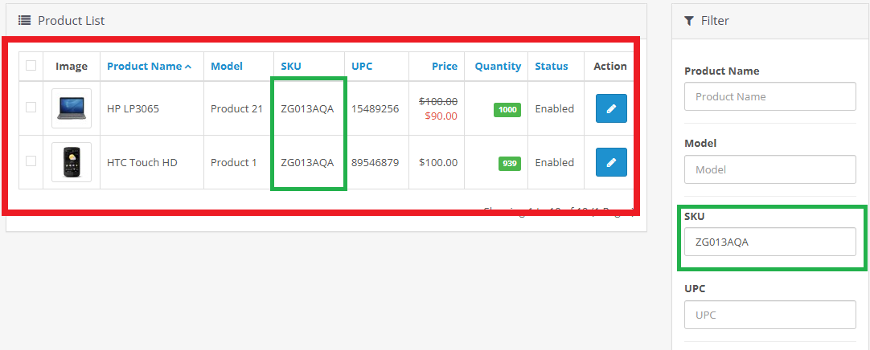Image resolution: width=870 pixels, height=350 pixels.
Task: Sort the table by Price column
Action: point(444,66)
